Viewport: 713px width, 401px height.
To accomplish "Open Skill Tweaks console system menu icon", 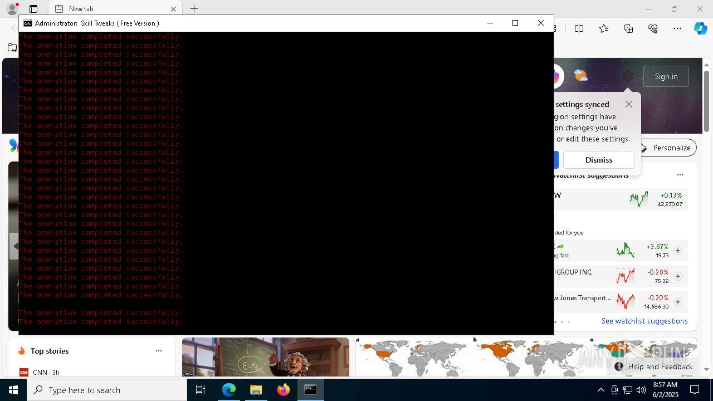I will click(x=27, y=23).
